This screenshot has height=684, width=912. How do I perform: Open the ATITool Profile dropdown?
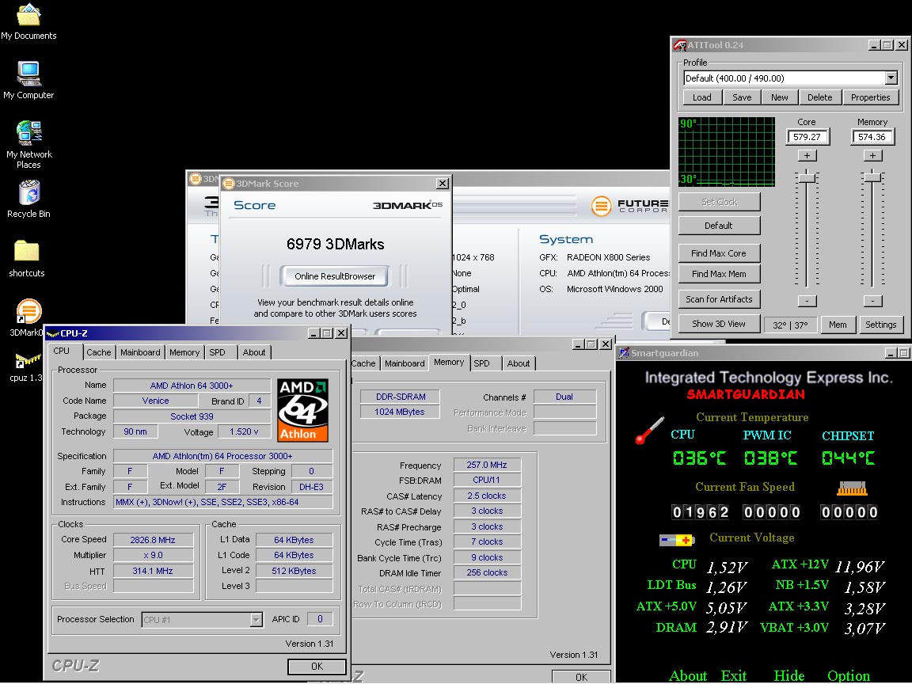(891, 78)
